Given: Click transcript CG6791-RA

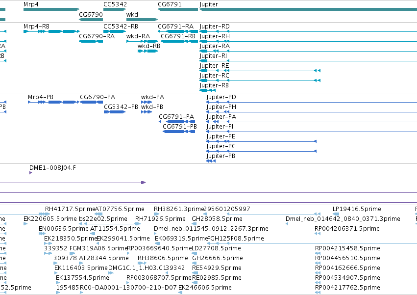Looking at the screenshot, I should point(176,27).
